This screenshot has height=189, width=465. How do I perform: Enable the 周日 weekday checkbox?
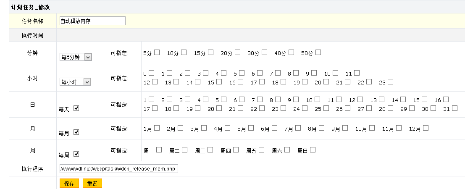pos(313,150)
